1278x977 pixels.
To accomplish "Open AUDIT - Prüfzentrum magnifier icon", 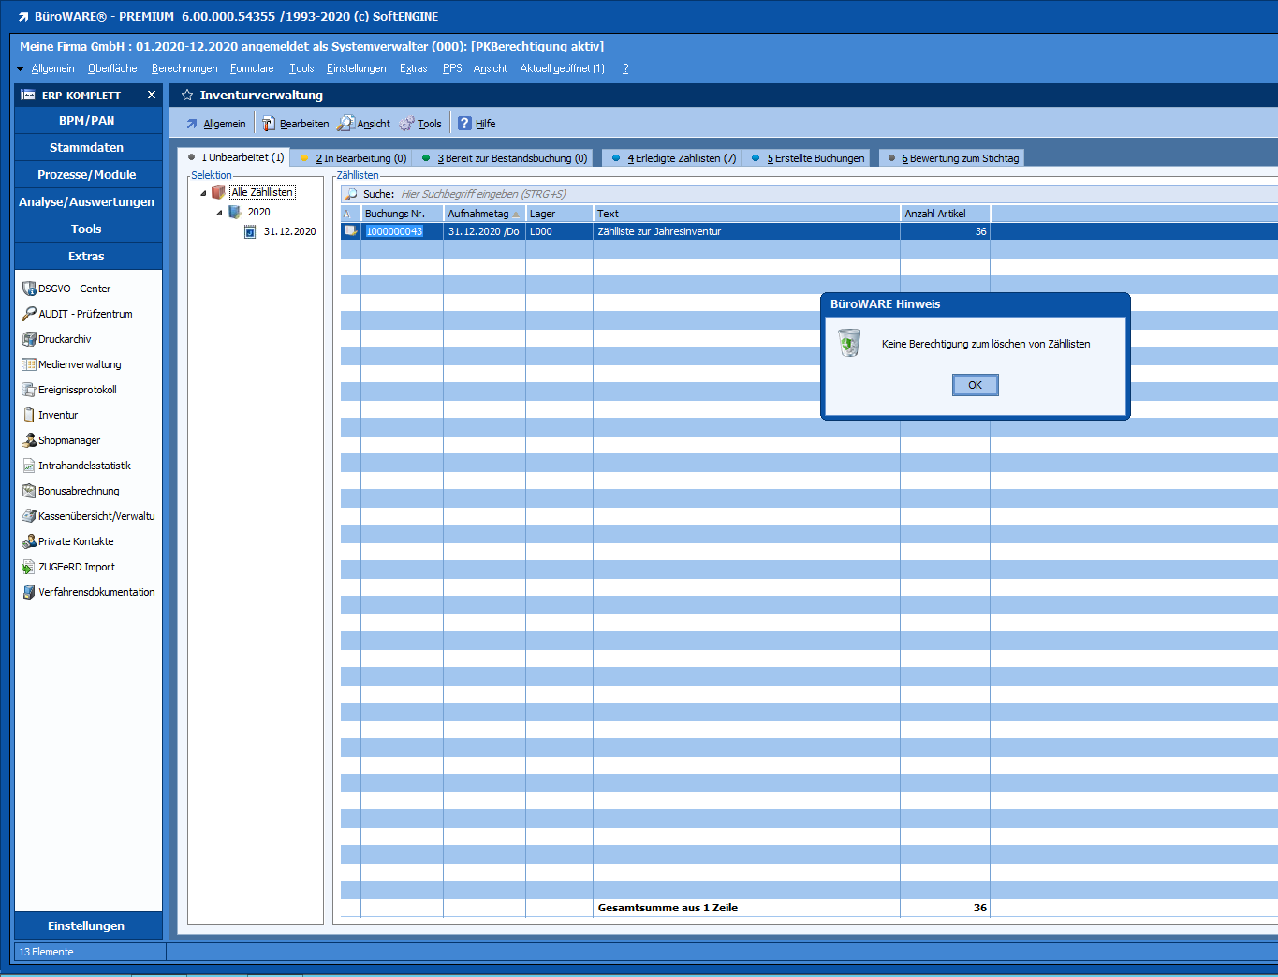I will coord(29,314).
